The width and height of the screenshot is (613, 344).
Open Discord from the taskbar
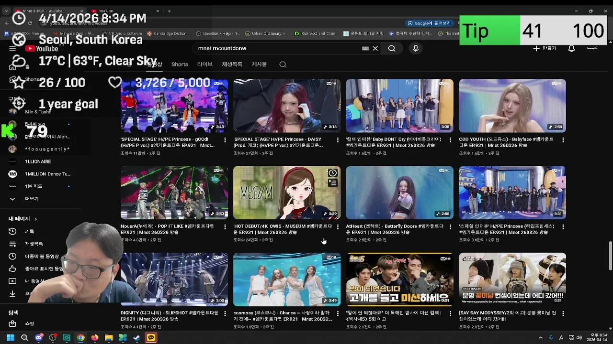pyautogui.click(x=39, y=338)
